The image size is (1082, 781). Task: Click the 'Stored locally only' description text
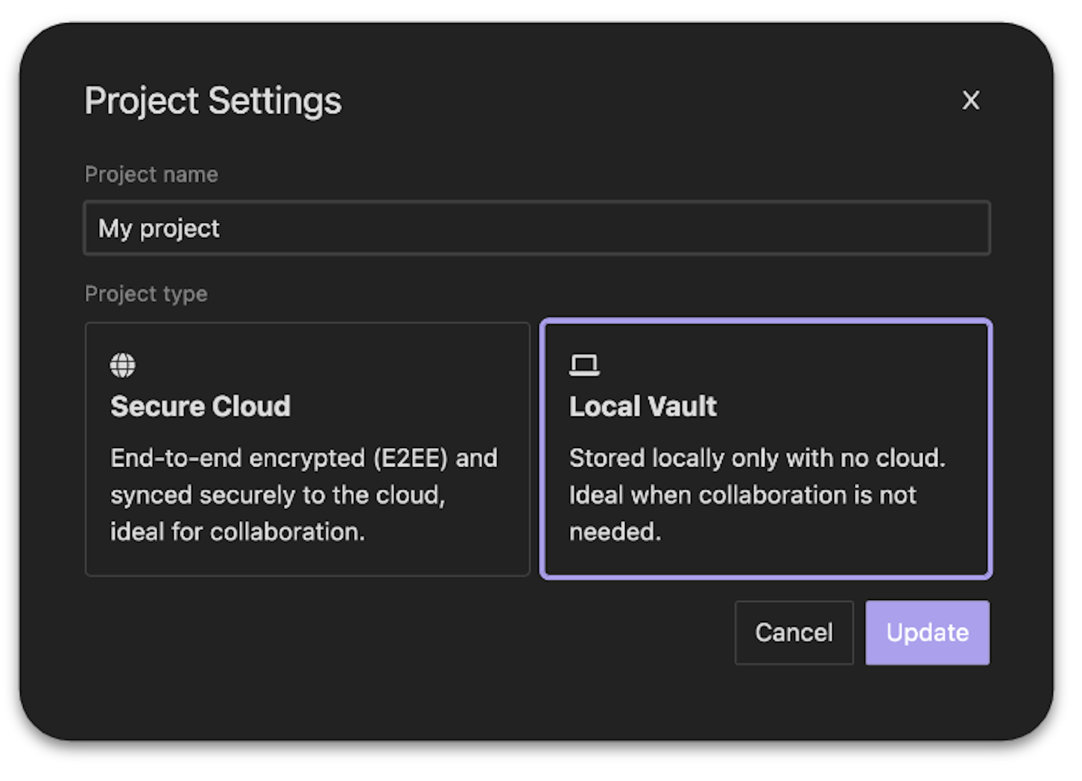pyautogui.click(x=757, y=458)
